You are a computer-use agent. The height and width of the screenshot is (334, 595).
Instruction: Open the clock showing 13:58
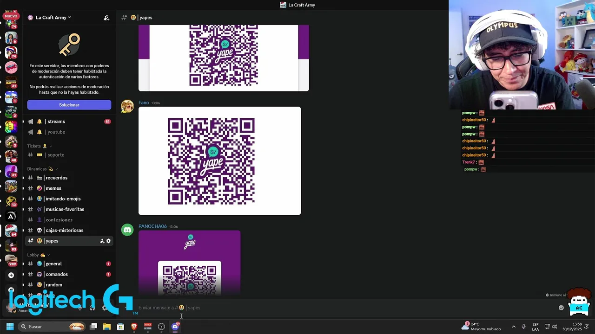(x=572, y=327)
